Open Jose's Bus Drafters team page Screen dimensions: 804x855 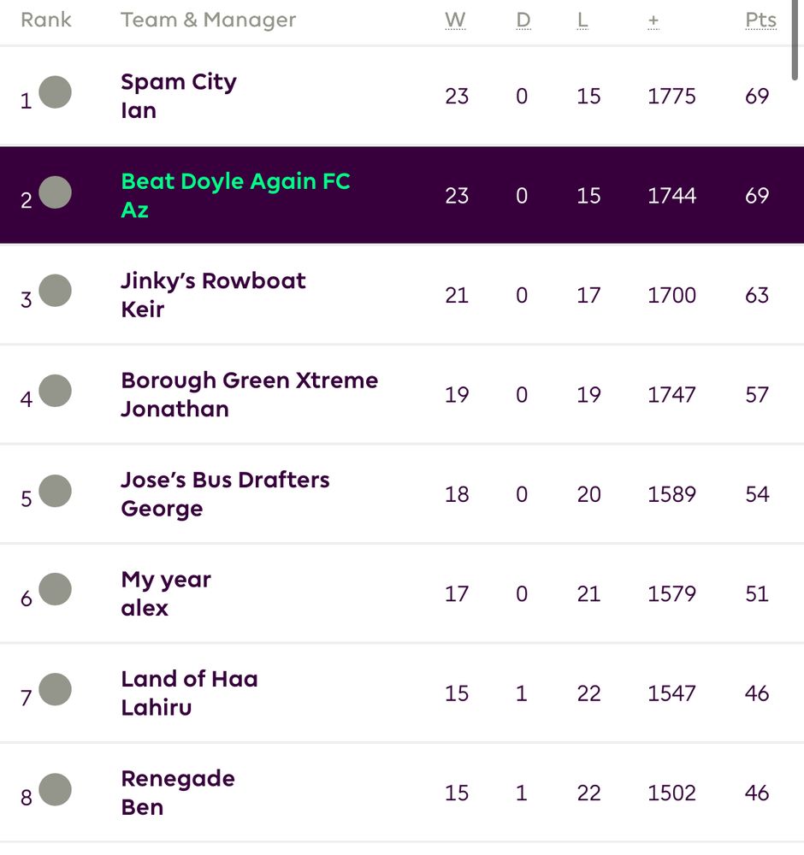pyautogui.click(x=225, y=480)
